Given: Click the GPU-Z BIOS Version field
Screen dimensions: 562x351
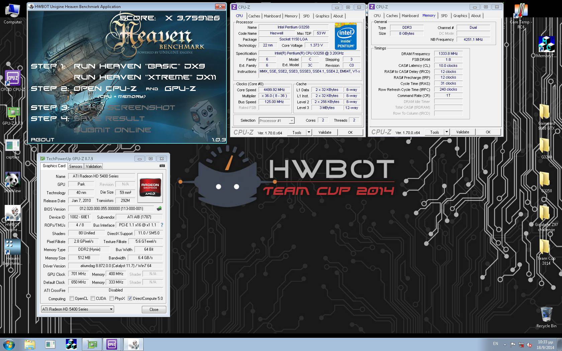Looking at the screenshot, I should [111, 209].
